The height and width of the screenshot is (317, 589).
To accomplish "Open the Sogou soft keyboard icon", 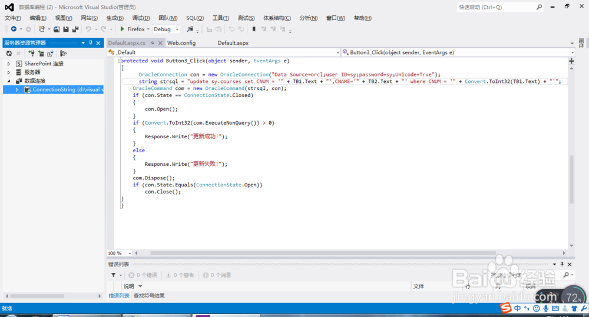I will (x=555, y=308).
